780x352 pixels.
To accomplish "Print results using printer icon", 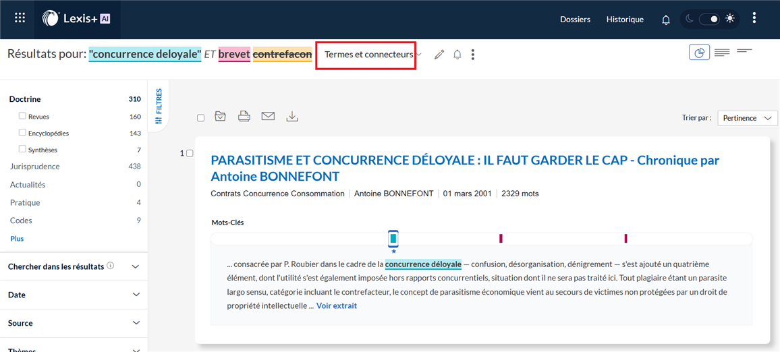I will click(x=244, y=117).
